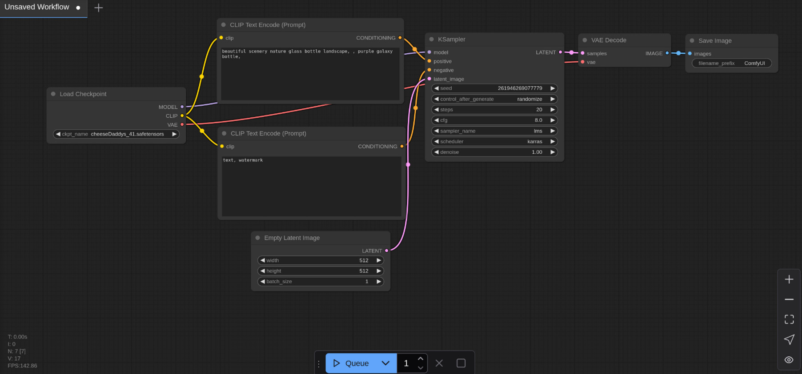Click the queue panel drag handle dots

319,363
